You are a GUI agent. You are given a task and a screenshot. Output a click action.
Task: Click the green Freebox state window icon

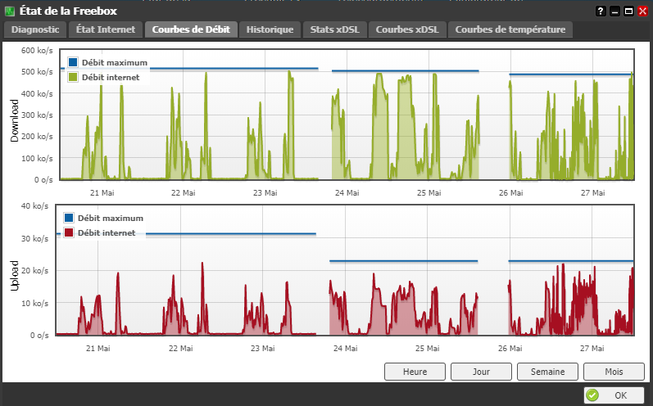(x=10, y=11)
